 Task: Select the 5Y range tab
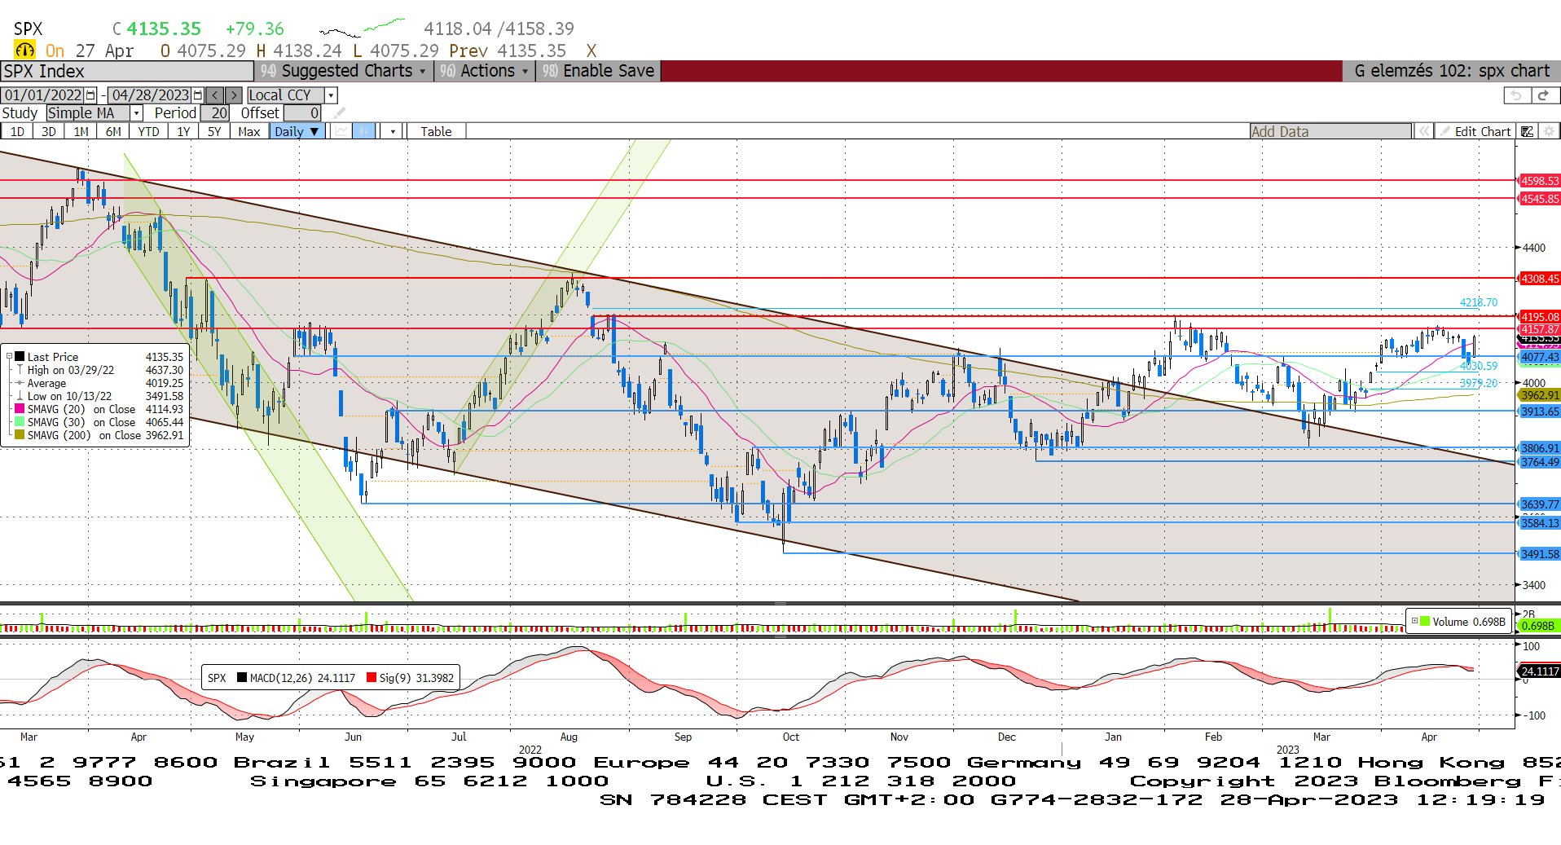pos(214,131)
